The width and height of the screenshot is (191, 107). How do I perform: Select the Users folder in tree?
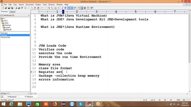click(x=4, y=21)
